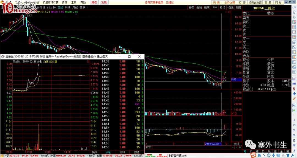Select the 分钟 tab in intraday popup
This screenshot has height=158, width=297.
(122, 152)
